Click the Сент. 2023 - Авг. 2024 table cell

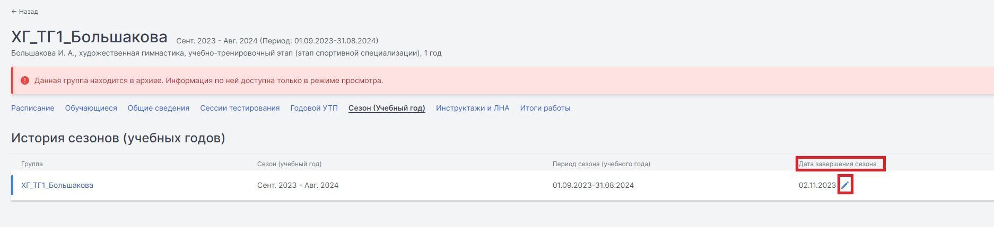(x=298, y=185)
